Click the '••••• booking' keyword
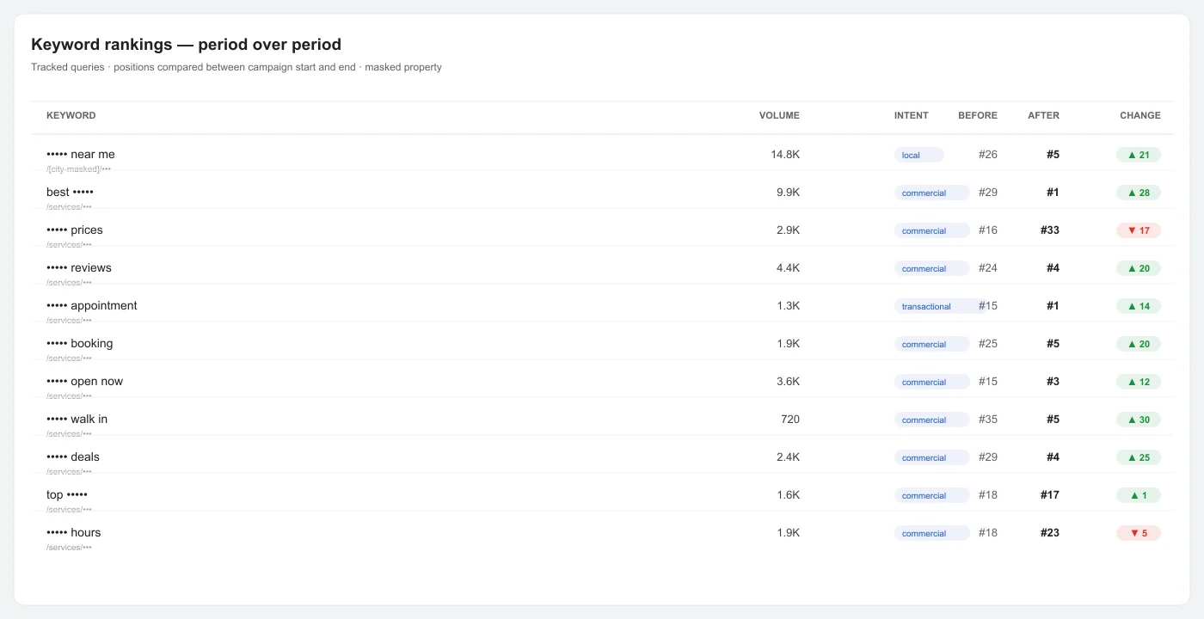 pyautogui.click(x=80, y=344)
